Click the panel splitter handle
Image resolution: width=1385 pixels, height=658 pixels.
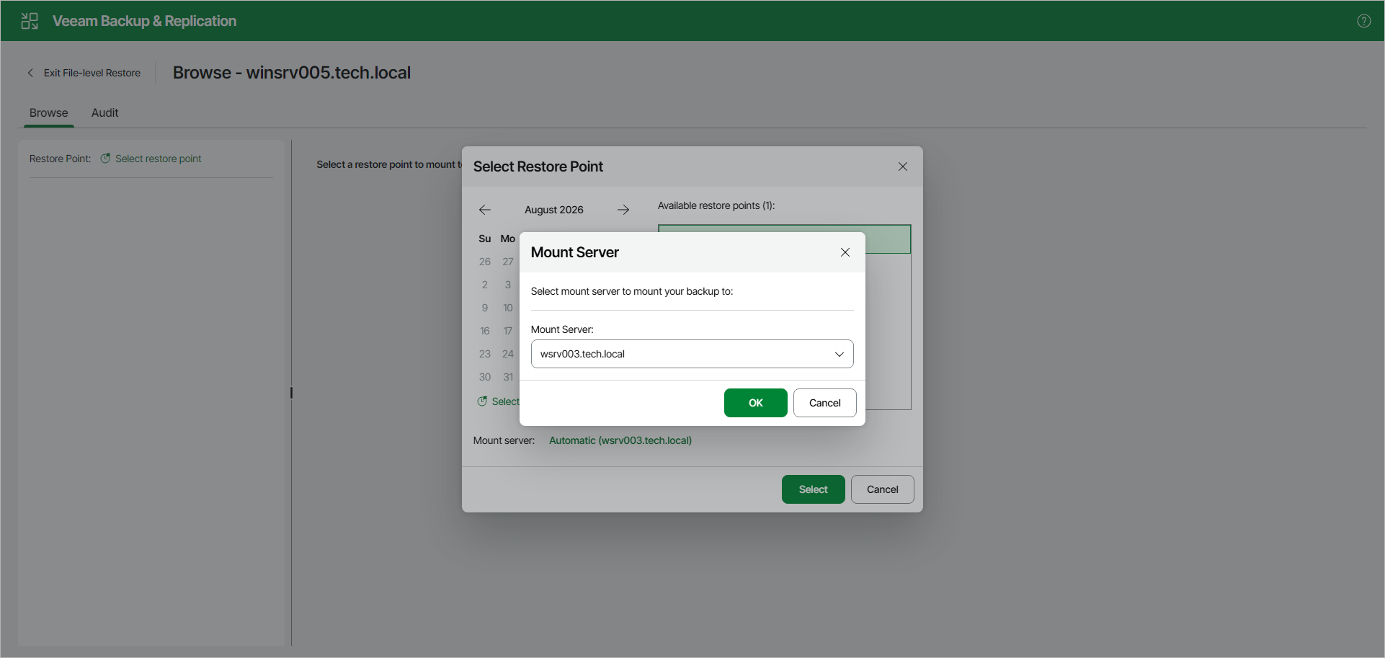pos(291,393)
